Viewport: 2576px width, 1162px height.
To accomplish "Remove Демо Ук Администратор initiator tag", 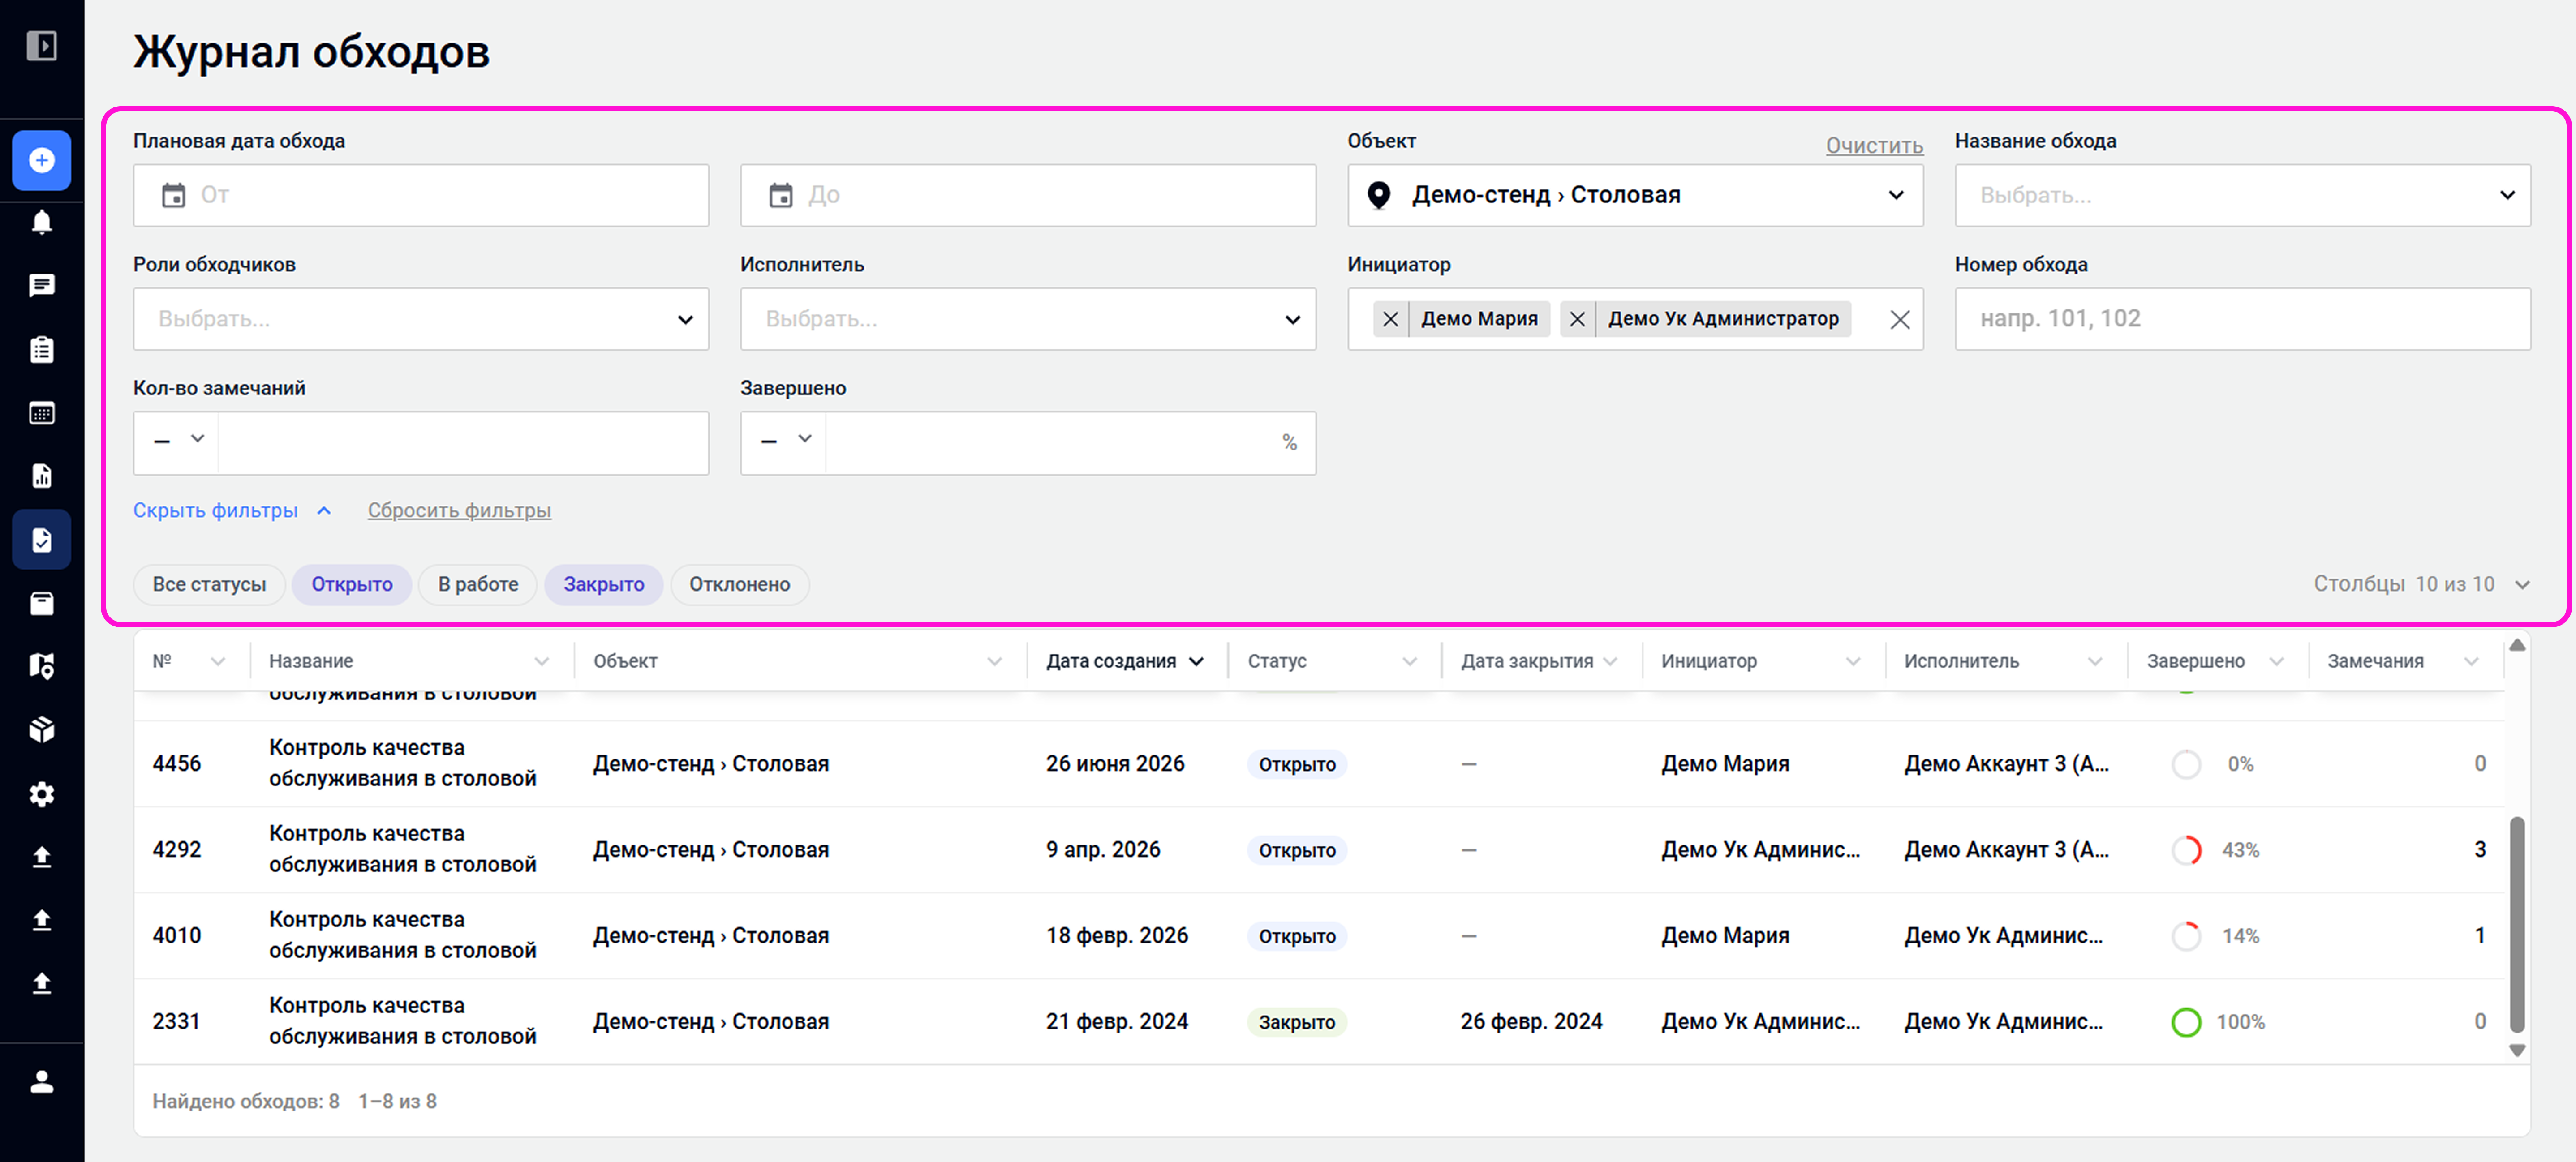I will (x=1577, y=319).
